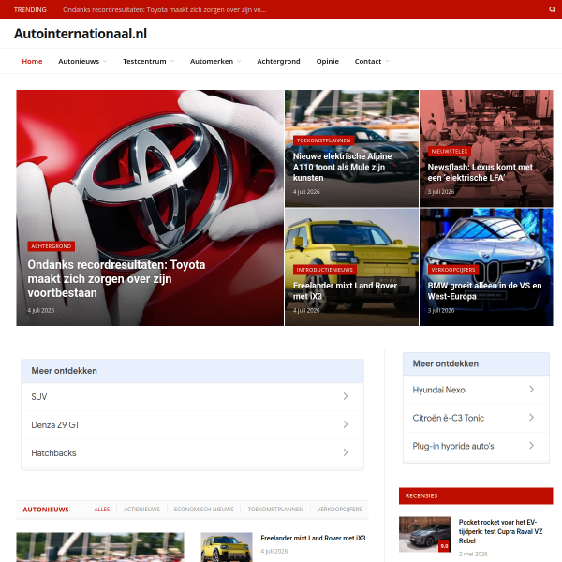Click the chevron beside Hatchbacks
562x562 pixels.
tap(346, 452)
